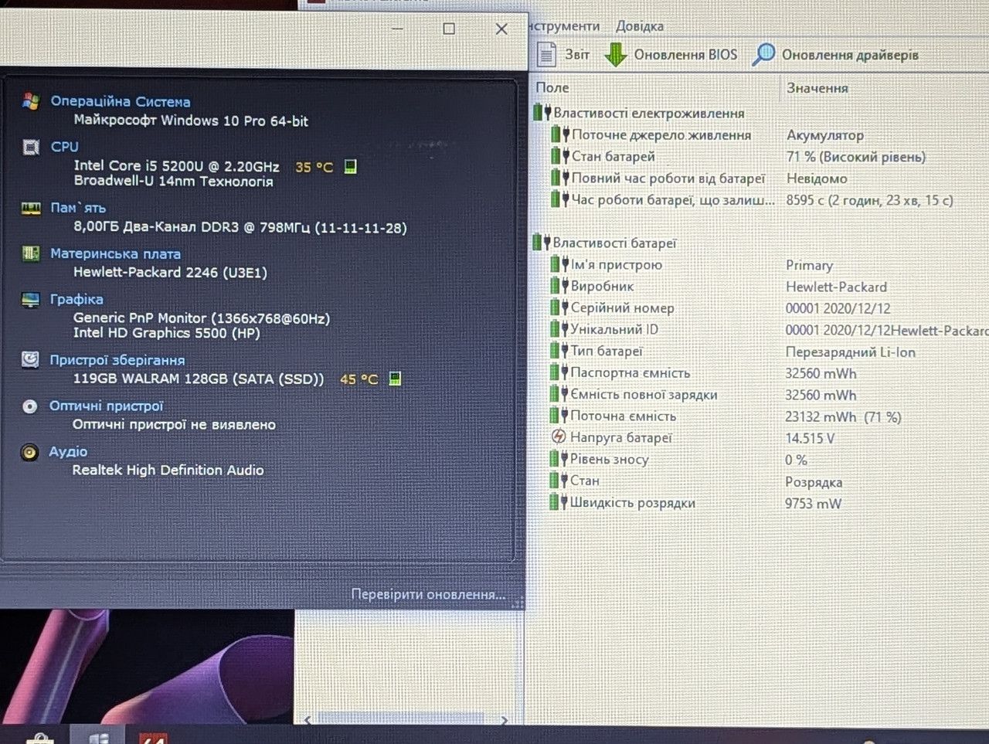Select the serial number value 00001 2020/12/12
The height and width of the screenshot is (744, 989).
(x=838, y=308)
